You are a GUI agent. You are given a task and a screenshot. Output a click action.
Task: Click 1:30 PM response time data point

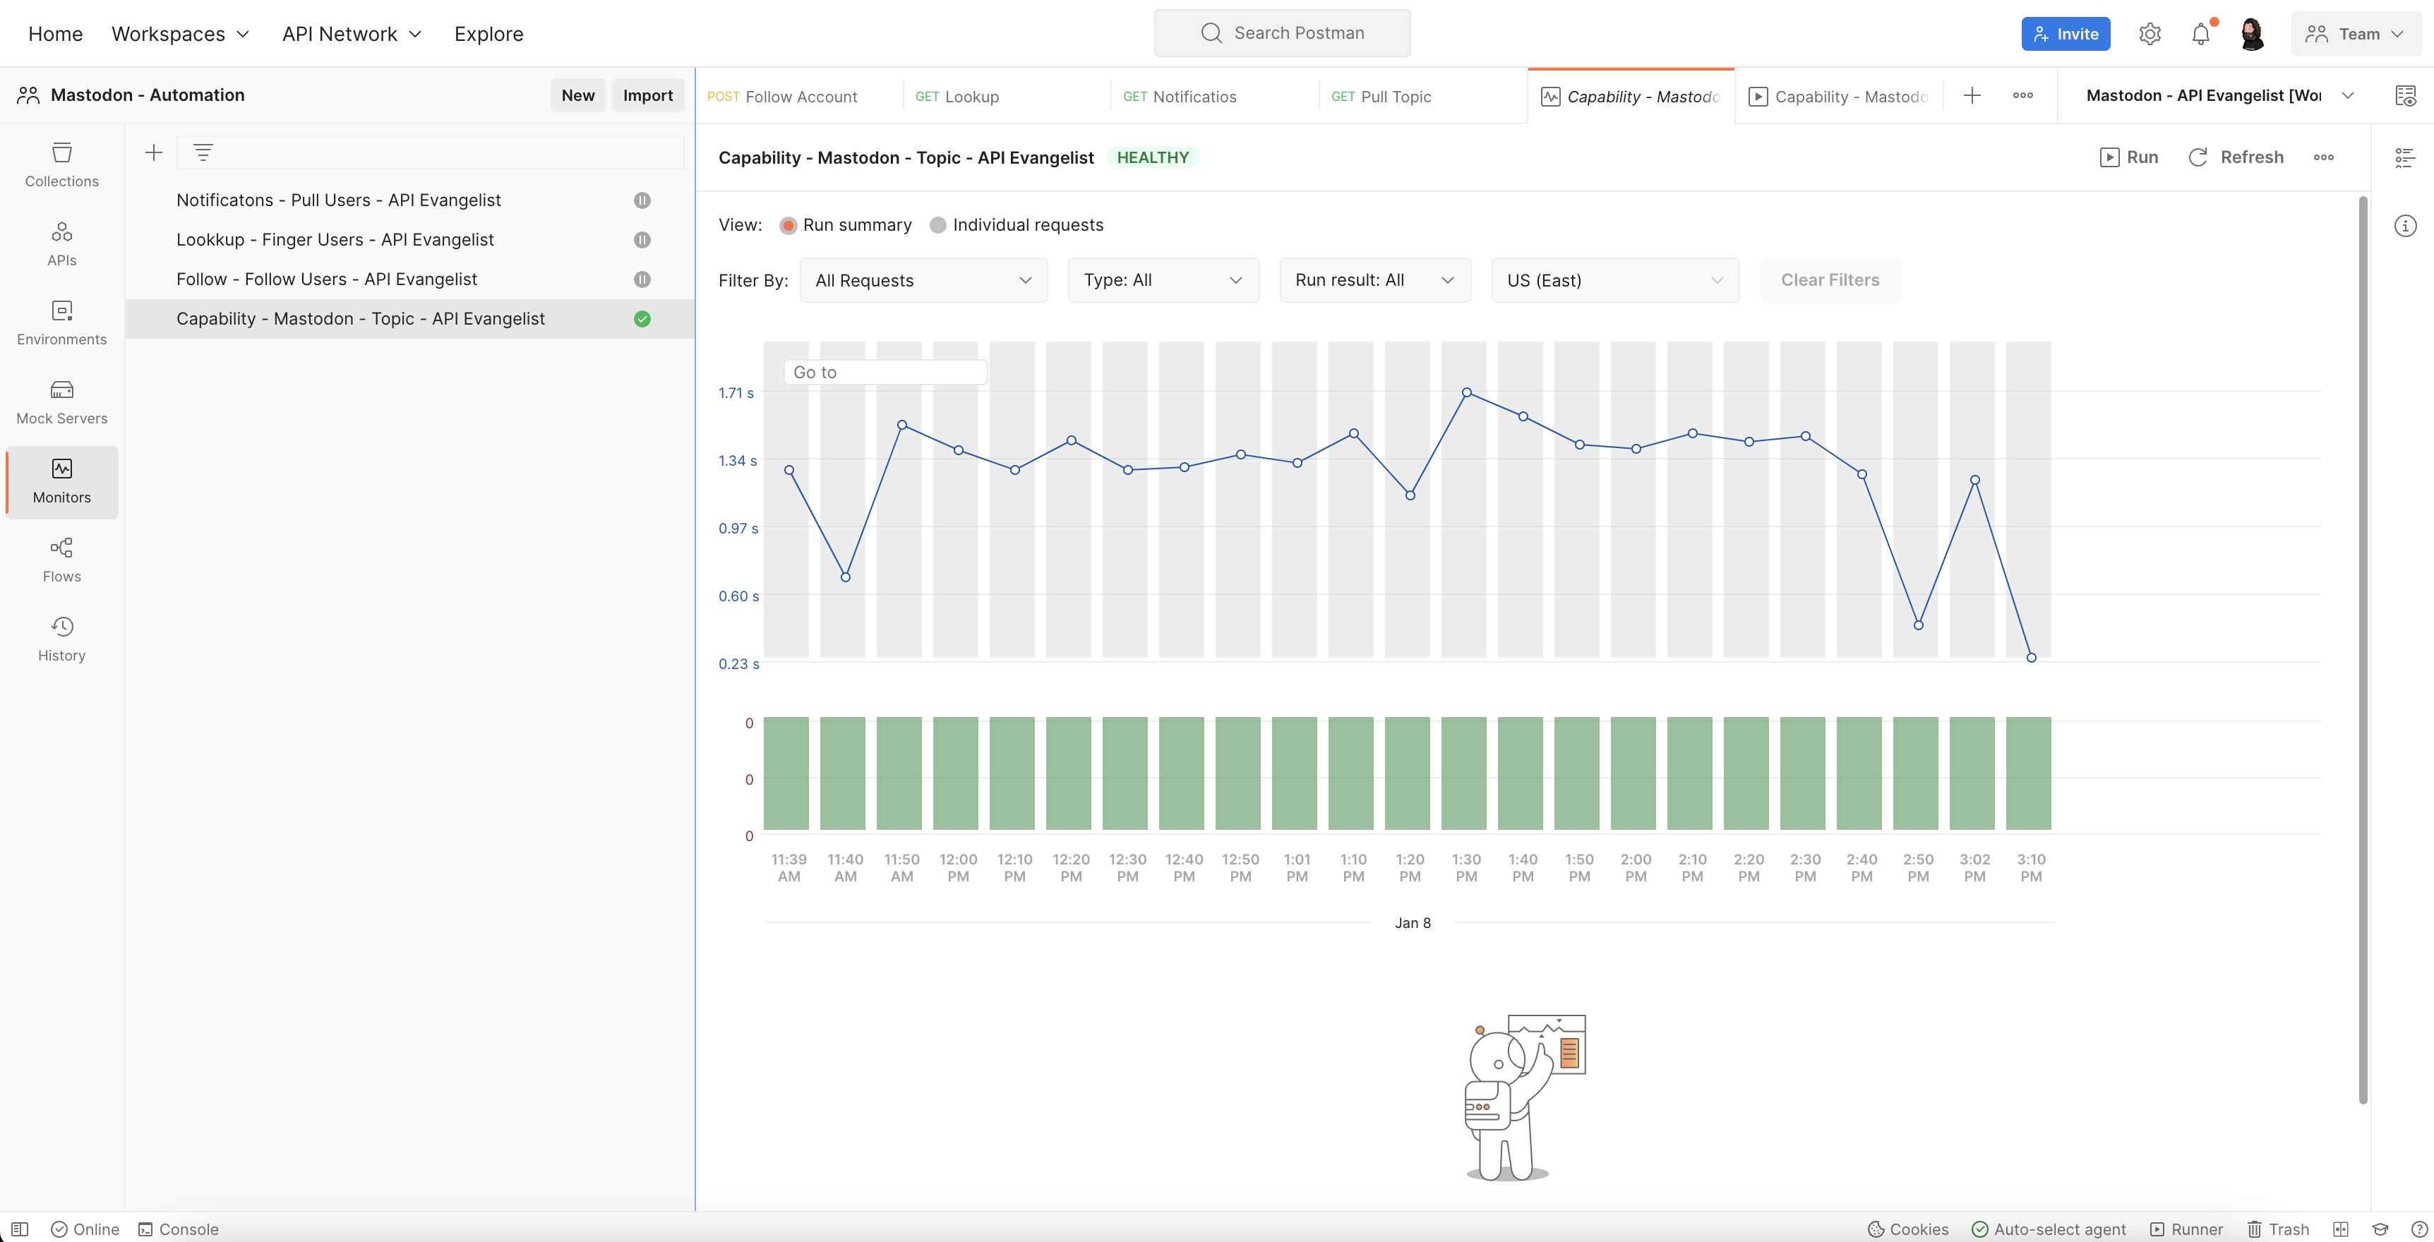click(x=1466, y=392)
